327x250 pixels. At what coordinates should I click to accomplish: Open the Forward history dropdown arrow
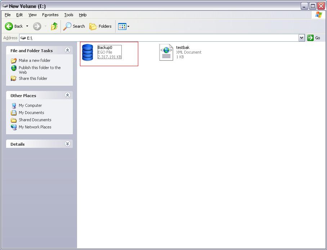45,26
